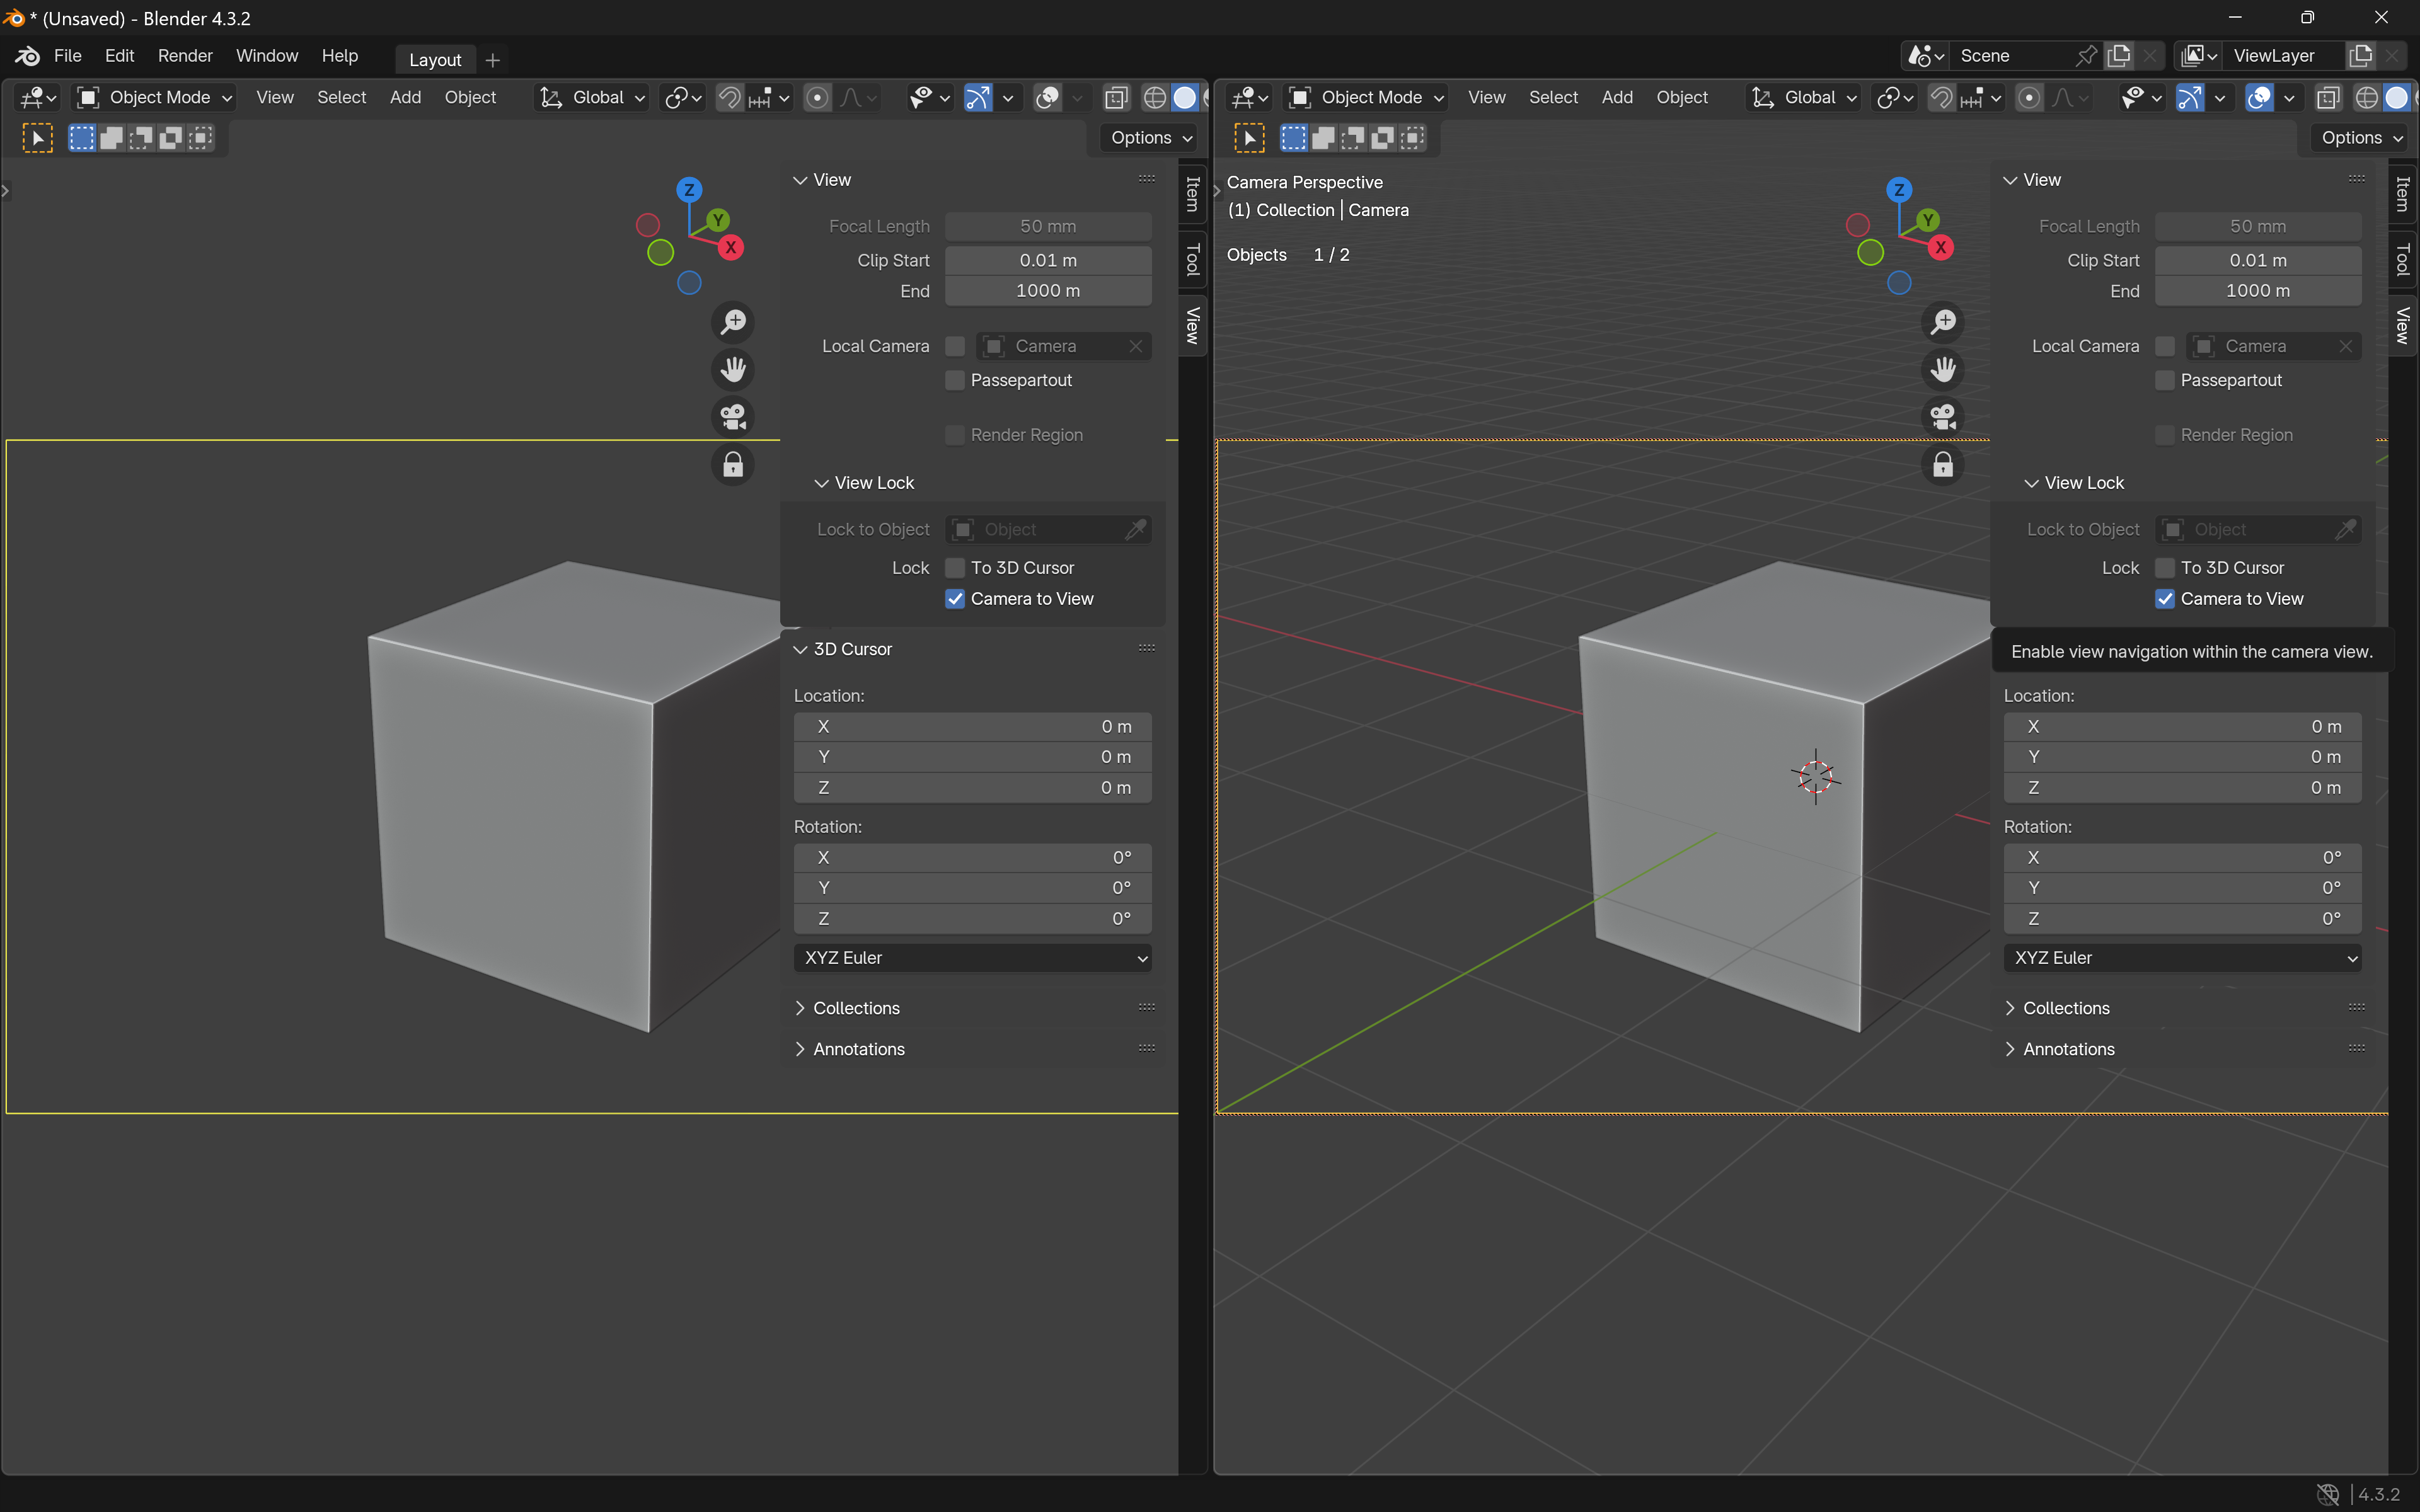Click the Z axis on left navigation gizmo

click(x=689, y=190)
